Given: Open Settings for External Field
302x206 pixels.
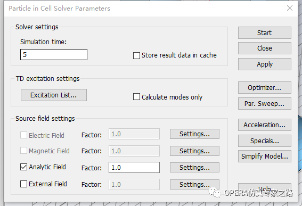Looking at the screenshot, I should (x=194, y=184).
